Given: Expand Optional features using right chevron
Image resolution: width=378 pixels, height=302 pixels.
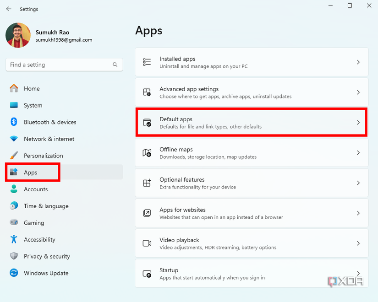Looking at the screenshot, I should (x=358, y=183).
